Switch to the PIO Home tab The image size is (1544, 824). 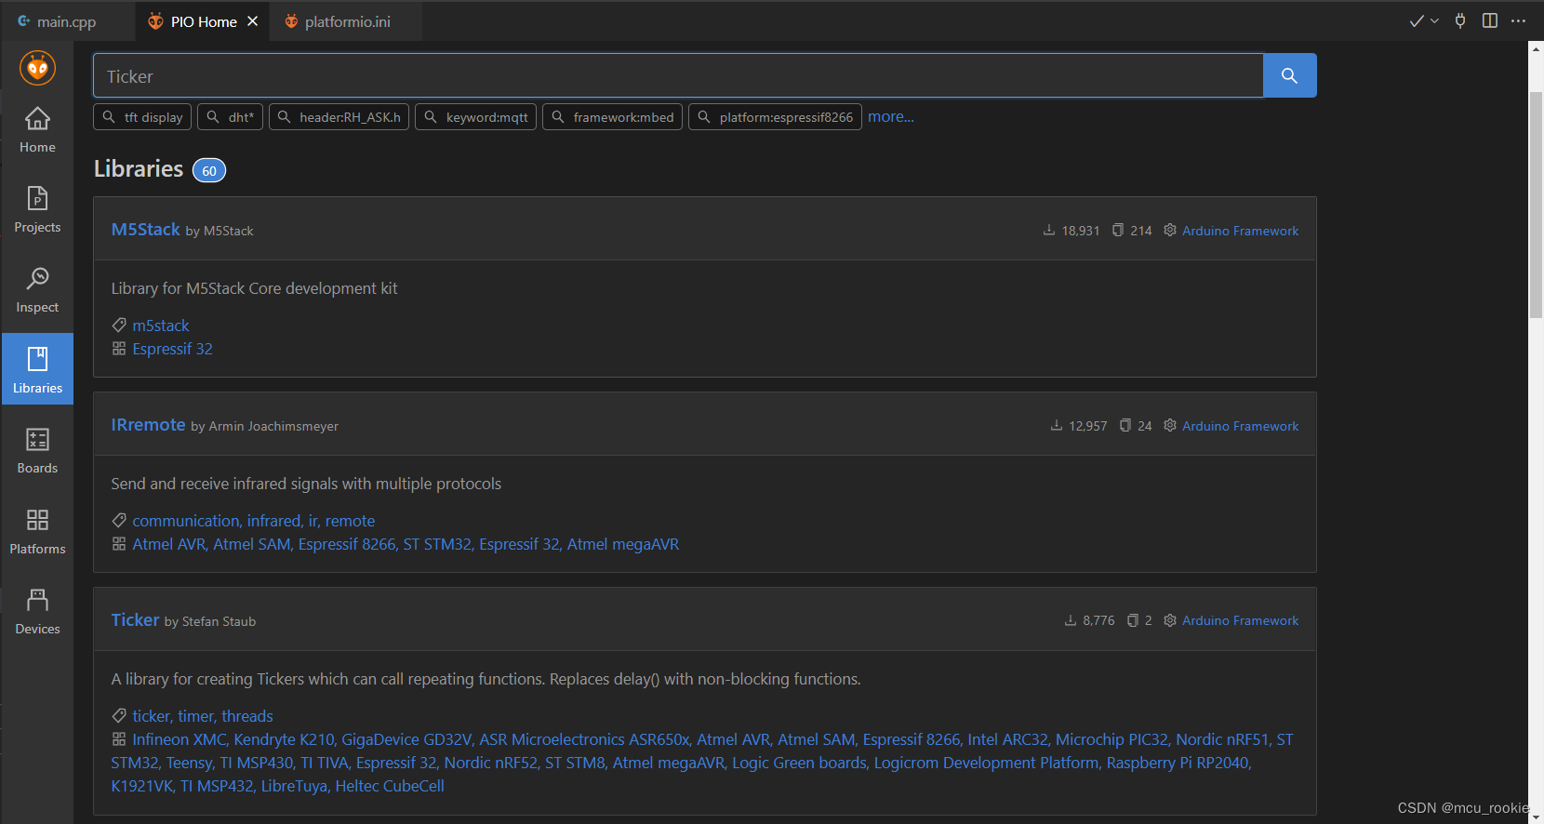[x=204, y=21]
